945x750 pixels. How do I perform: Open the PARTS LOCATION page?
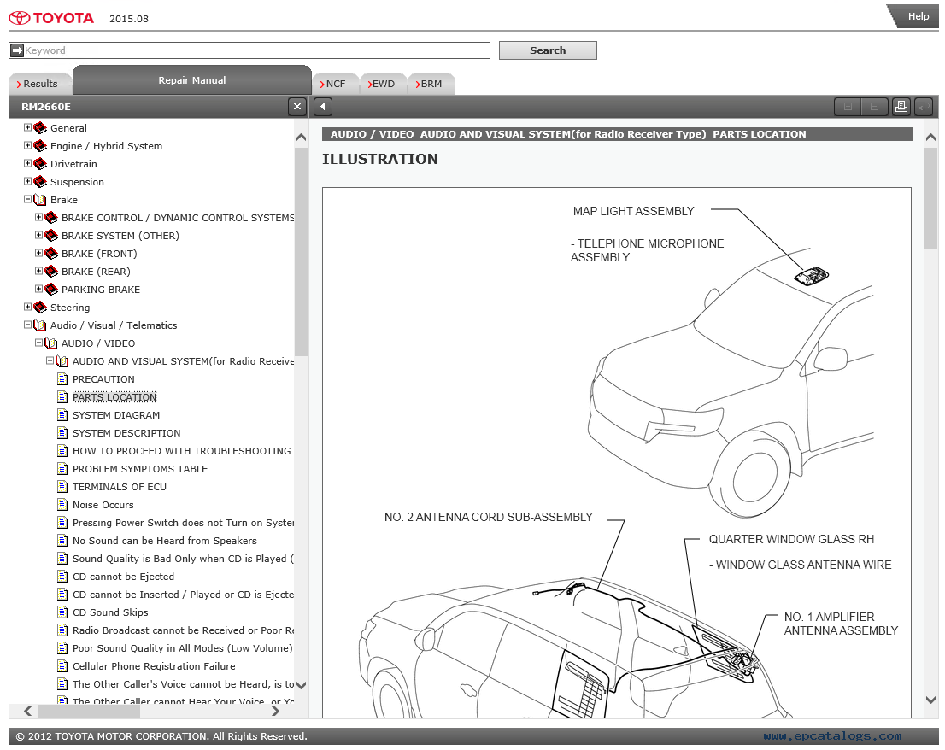pos(114,397)
